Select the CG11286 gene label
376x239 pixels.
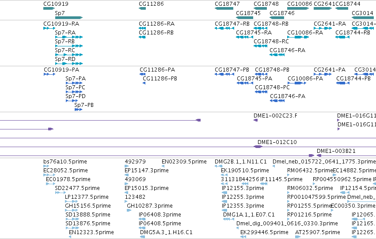coord(151,4)
